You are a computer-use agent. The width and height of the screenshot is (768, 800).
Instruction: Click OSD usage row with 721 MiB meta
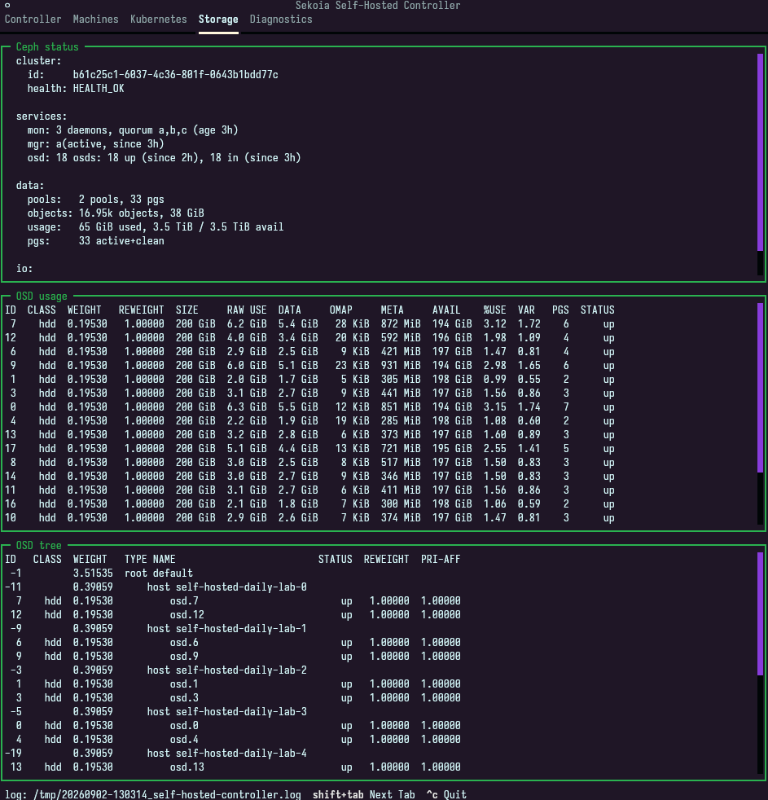309,448
